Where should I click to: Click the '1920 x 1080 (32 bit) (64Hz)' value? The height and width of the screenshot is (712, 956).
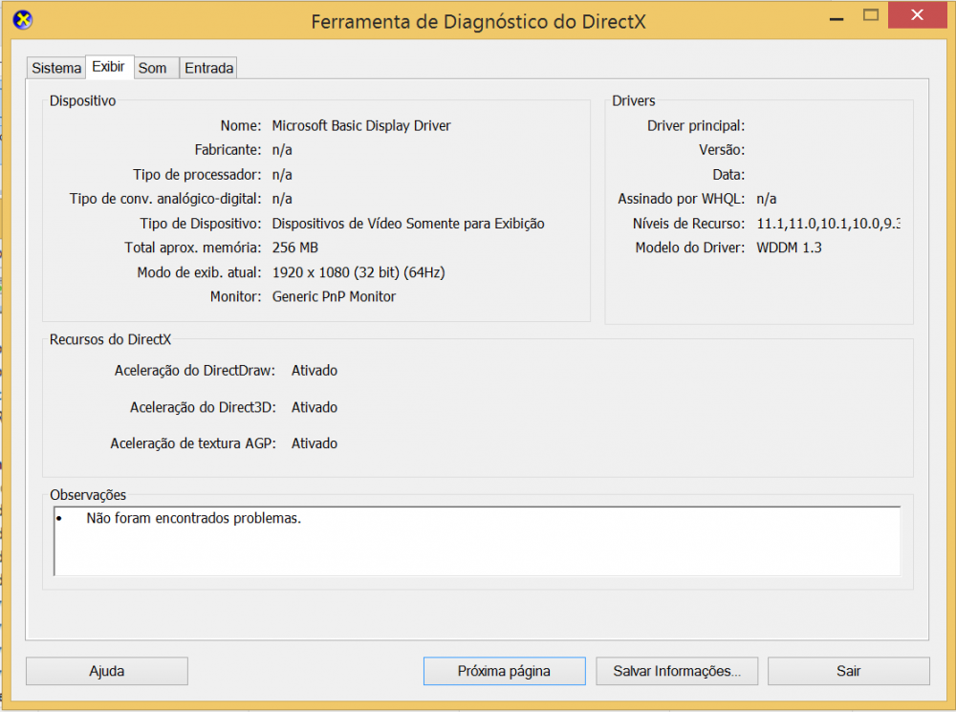358,271
